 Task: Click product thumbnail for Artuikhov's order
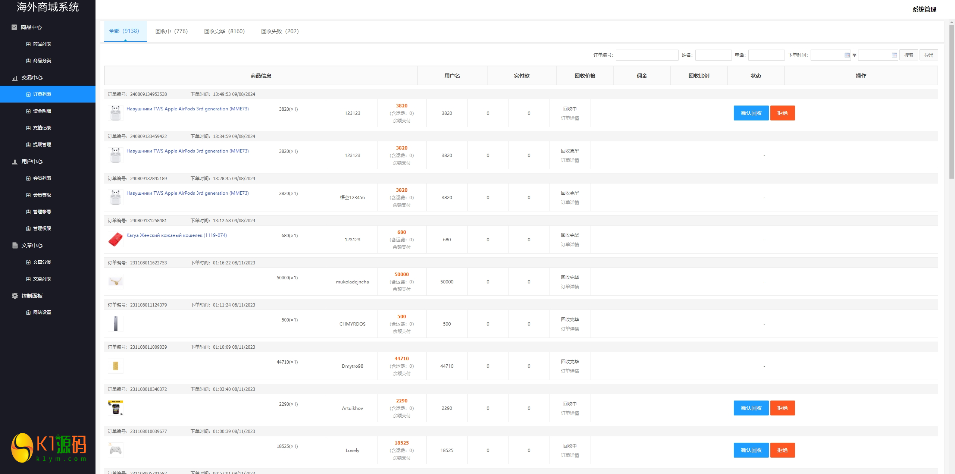tap(116, 408)
